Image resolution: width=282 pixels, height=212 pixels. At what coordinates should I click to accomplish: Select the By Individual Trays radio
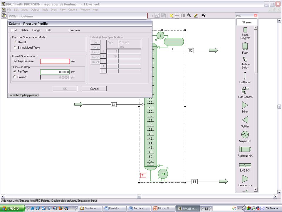pos(15,47)
